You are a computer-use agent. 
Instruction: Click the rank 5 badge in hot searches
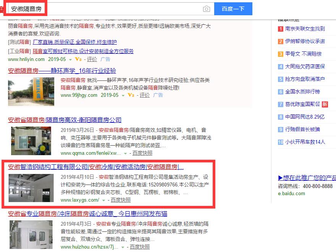pyautogui.click(x=281, y=79)
